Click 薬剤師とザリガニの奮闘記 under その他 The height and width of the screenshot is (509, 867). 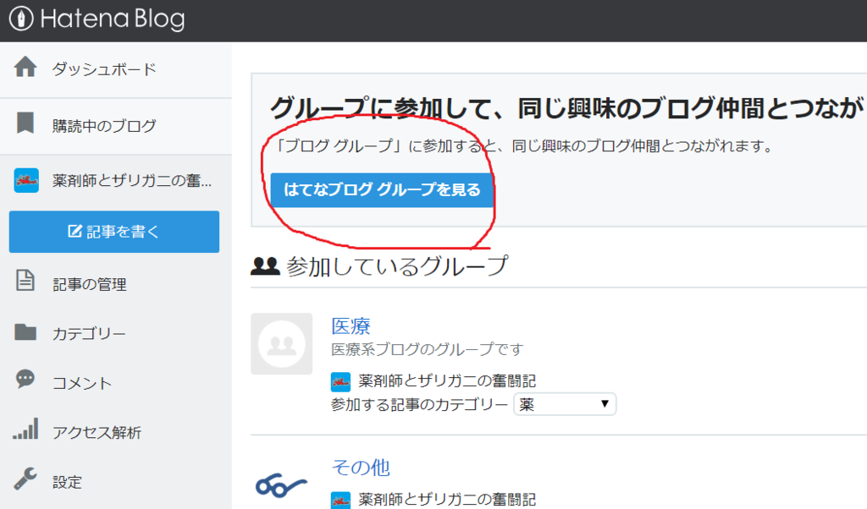pos(447,499)
